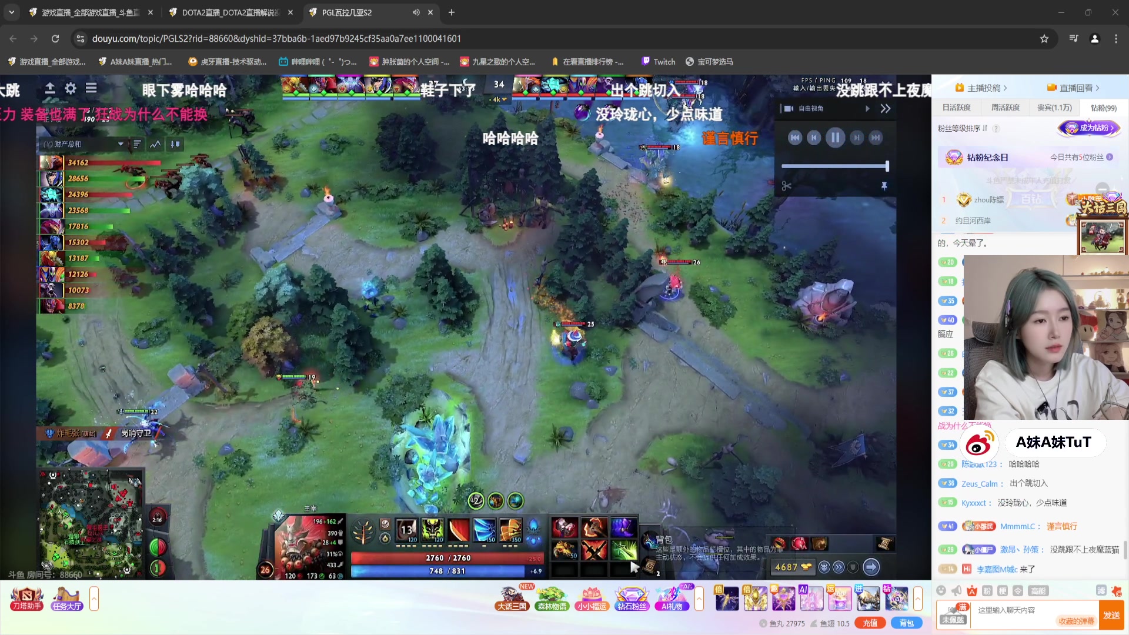Open the 森林物语 activity icon
This screenshot has width=1129, height=635.
click(552, 599)
